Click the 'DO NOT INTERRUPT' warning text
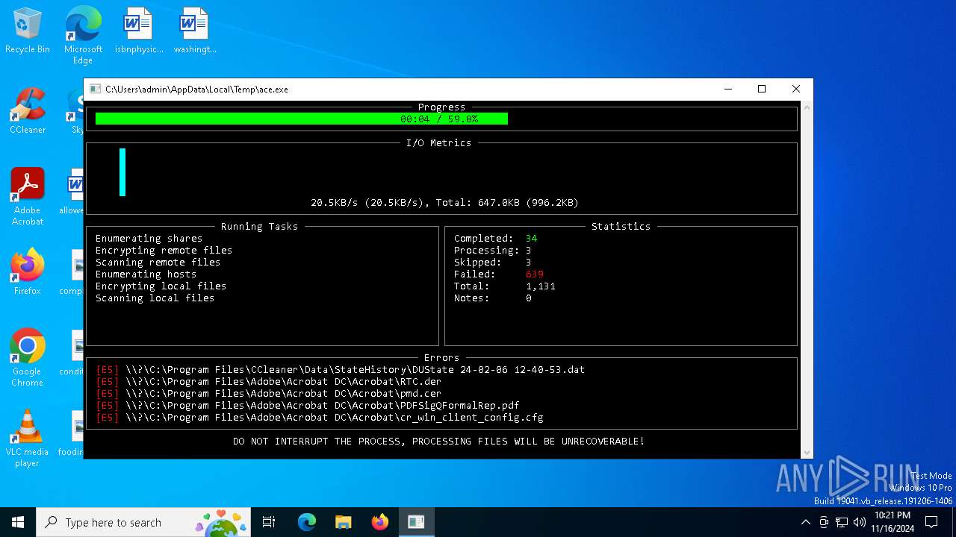The height and width of the screenshot is (537, 956). pyautogui.click(x=438, y=441)
